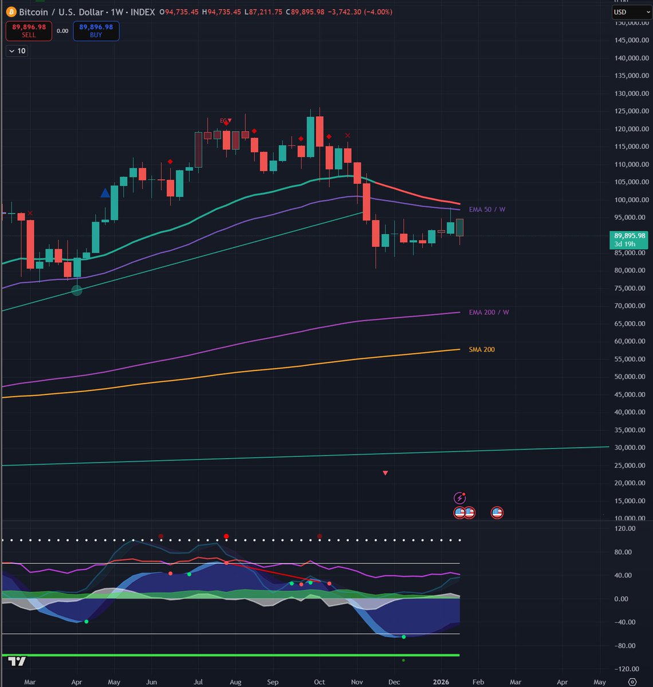Click the green circle marker near April
The width and height of the screenshot is (653, 687).
[77, 291]
